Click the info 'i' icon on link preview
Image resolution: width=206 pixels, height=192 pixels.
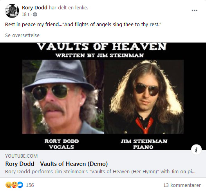pyautogui.click(x=196, y=149)
